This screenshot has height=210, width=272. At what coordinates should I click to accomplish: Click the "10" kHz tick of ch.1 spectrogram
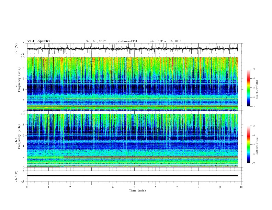point(23,57)
